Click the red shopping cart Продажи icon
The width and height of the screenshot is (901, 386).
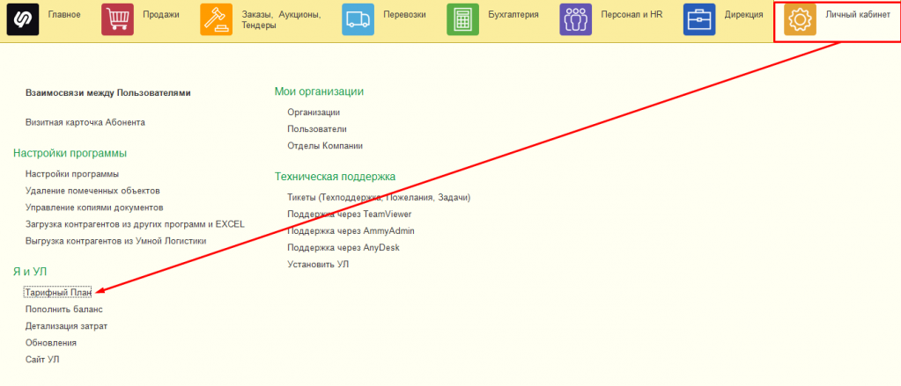click(x=117, y=19)
